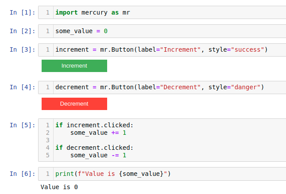Click the 'some_value -= 1' line
Viewport: 286px width, 194px height.
[98, 155]
